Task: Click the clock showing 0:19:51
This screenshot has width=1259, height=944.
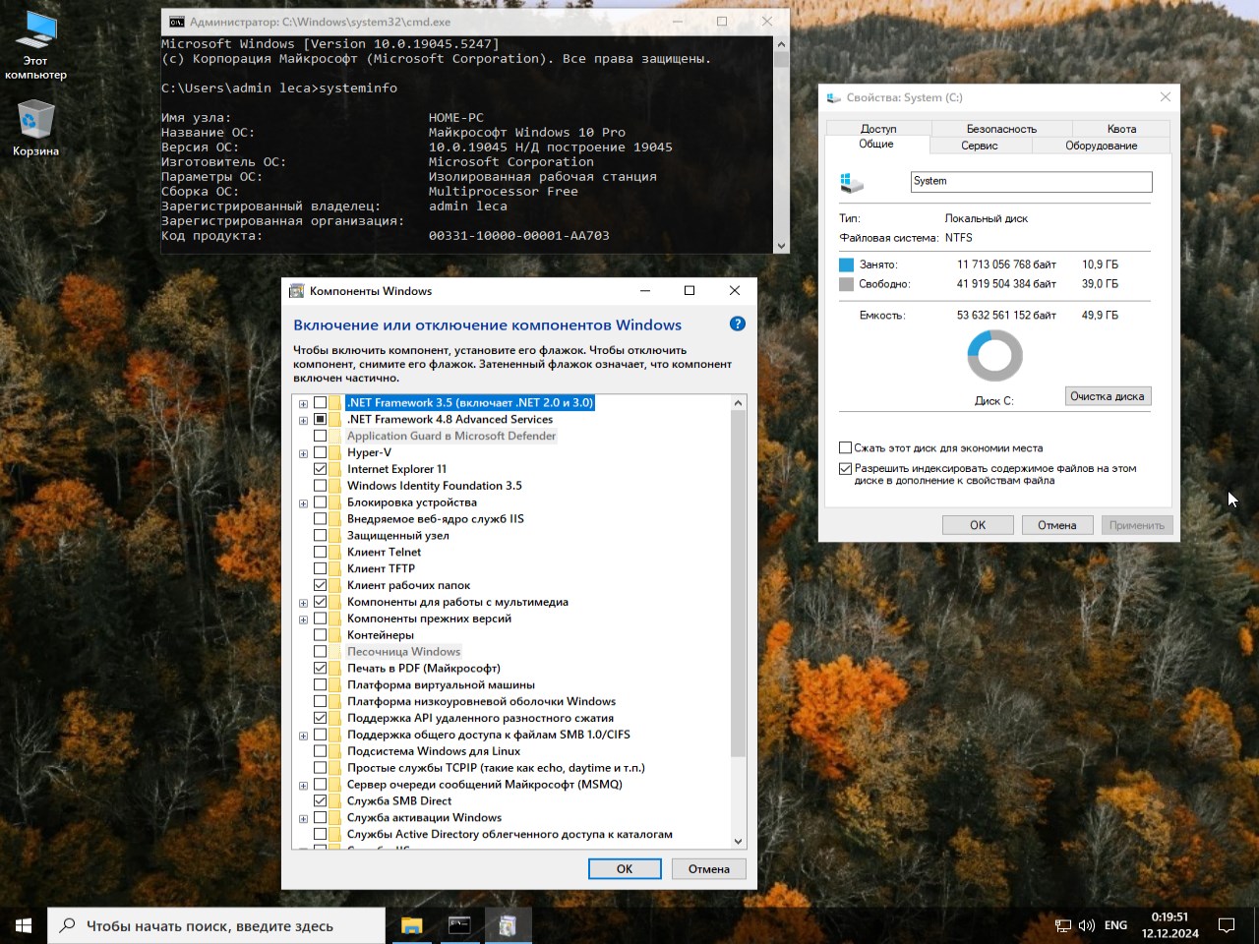Action: coord(1170,916)
